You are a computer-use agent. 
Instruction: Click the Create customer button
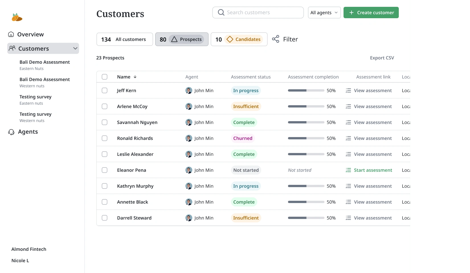click(371, 13)
